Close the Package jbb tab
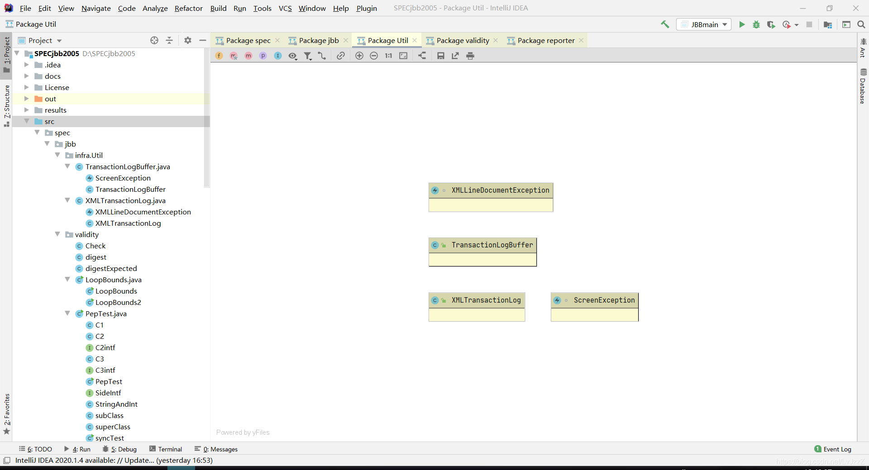This screenshot has width=869, height=470. [346, 40]
